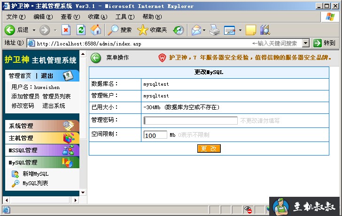The height and width of the screenshot is (216, 342).
Task: Click the 新增MySQL add-user icon
Action: click(15, 174)
